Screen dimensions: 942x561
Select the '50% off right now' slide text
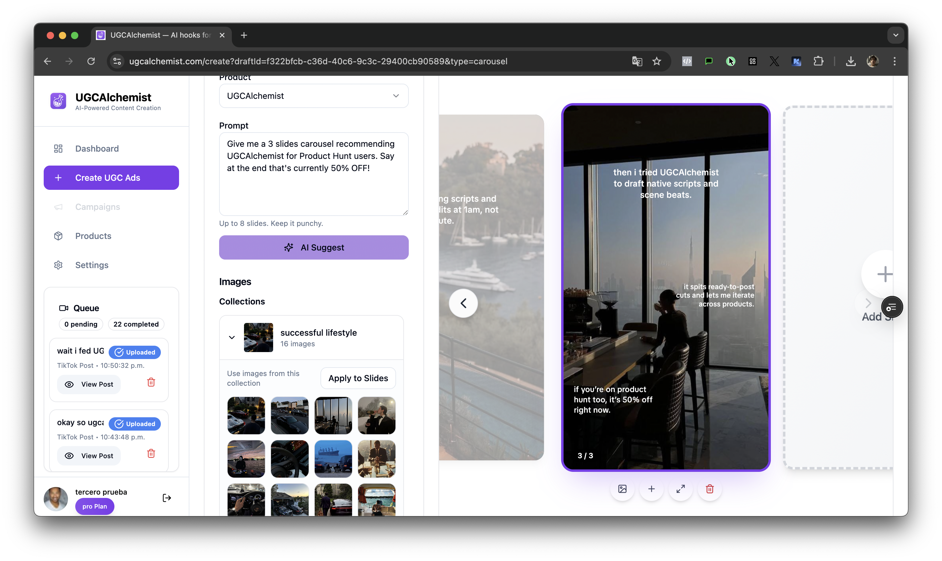(613, 400)
